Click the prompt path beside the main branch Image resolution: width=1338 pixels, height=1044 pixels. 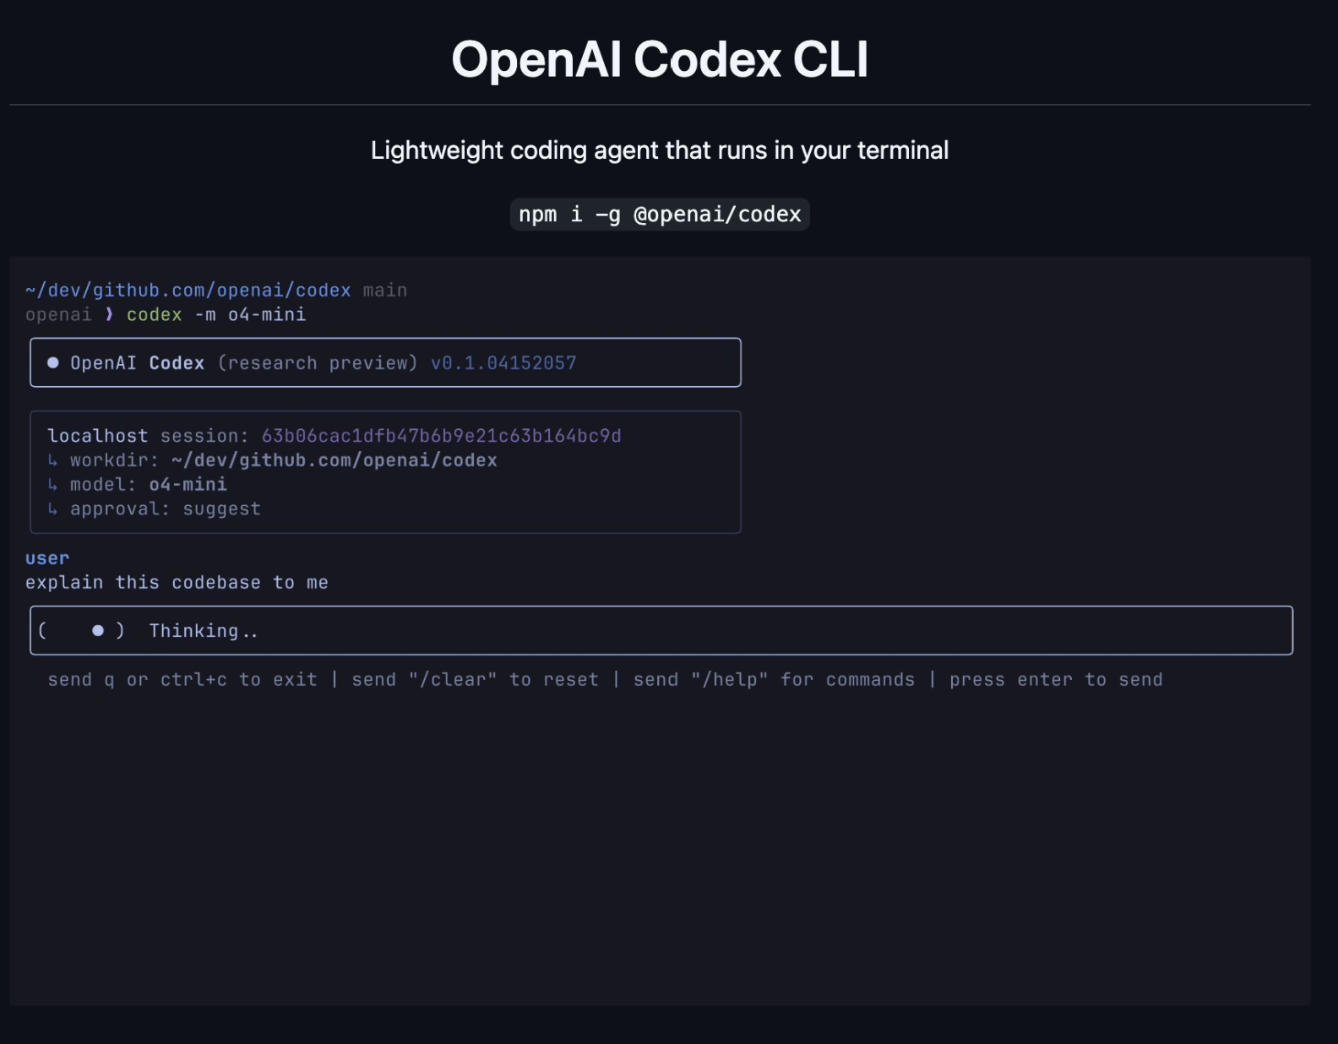(188, 291)
